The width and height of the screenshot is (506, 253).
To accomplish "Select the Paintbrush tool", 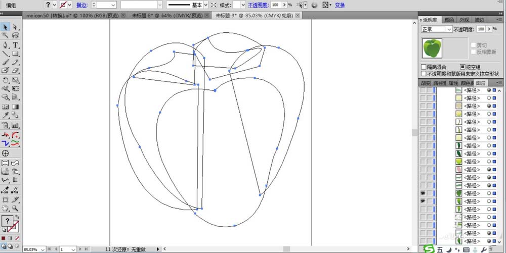I will (6, 62).
